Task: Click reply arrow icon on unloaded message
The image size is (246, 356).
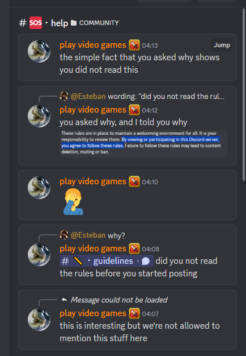Action: (64, 300)
